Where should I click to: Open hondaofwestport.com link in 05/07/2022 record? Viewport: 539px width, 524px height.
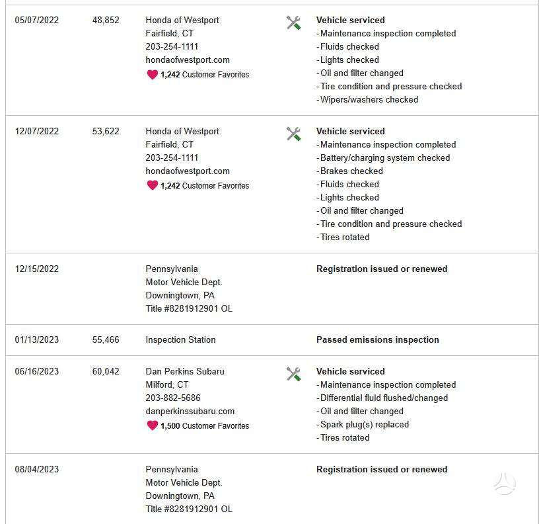(188, 60)
